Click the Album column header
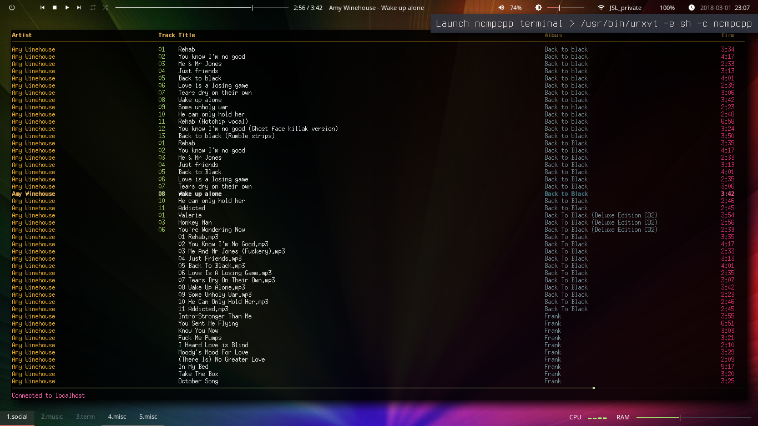This screenshot has height=426, width=758. [553, 35]
